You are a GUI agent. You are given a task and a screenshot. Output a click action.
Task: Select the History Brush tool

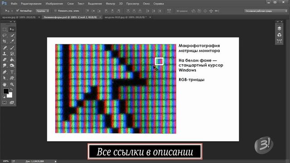(x=12, y=54)
